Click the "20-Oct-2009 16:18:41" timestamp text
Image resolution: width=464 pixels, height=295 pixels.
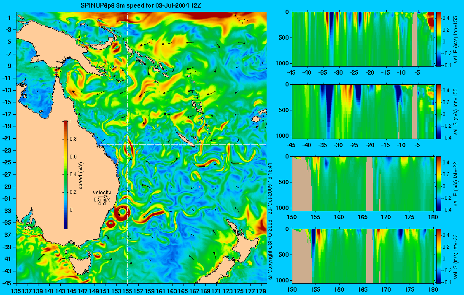270,188
